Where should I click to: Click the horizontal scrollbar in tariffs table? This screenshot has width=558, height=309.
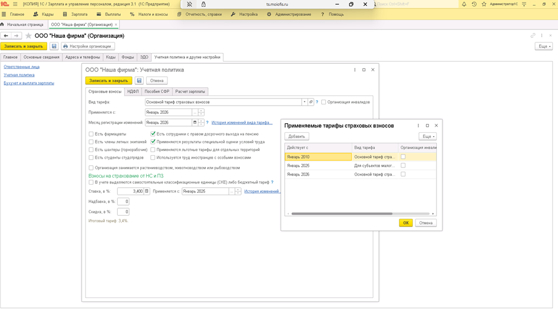click(342, 213)
